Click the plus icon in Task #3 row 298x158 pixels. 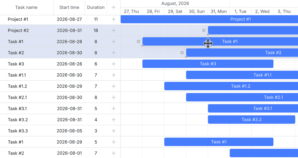(x=114, y=64)
